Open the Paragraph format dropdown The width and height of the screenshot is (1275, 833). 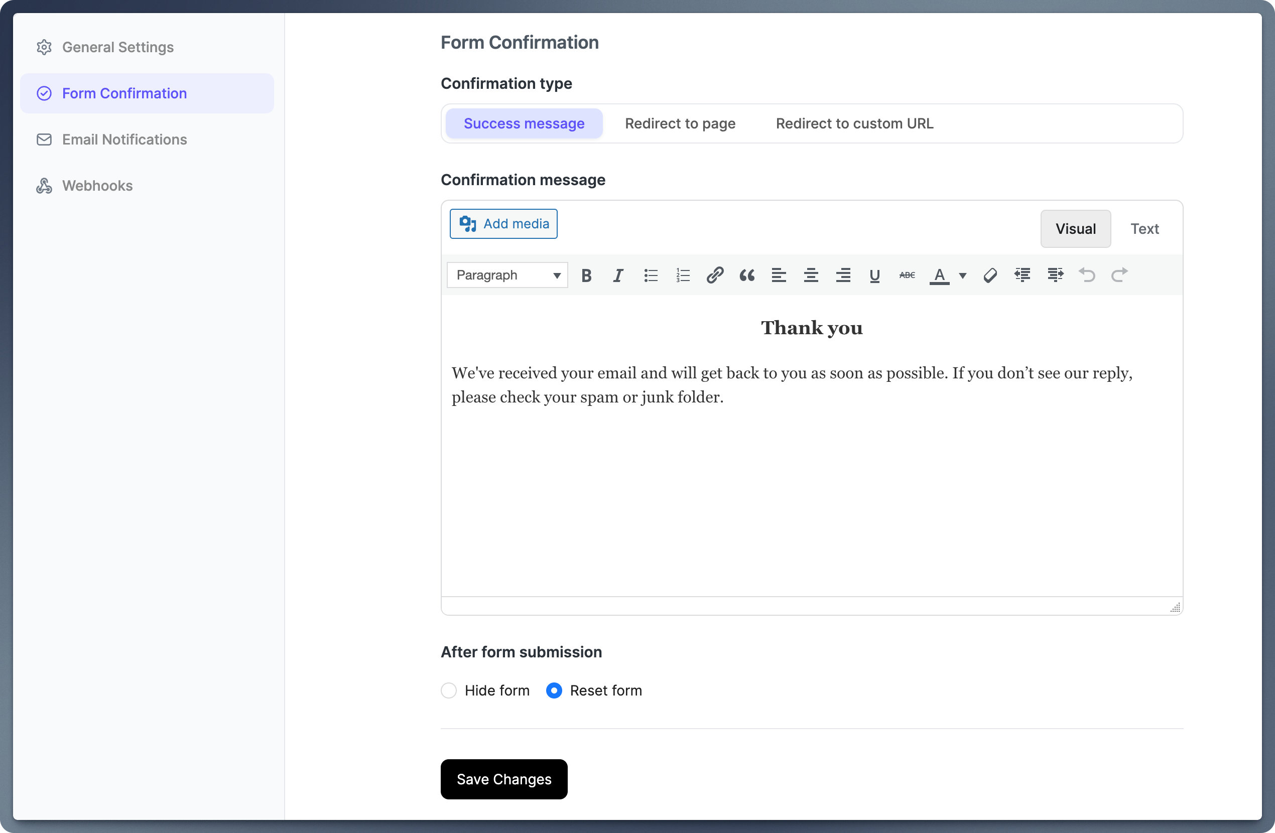point(507,275)
